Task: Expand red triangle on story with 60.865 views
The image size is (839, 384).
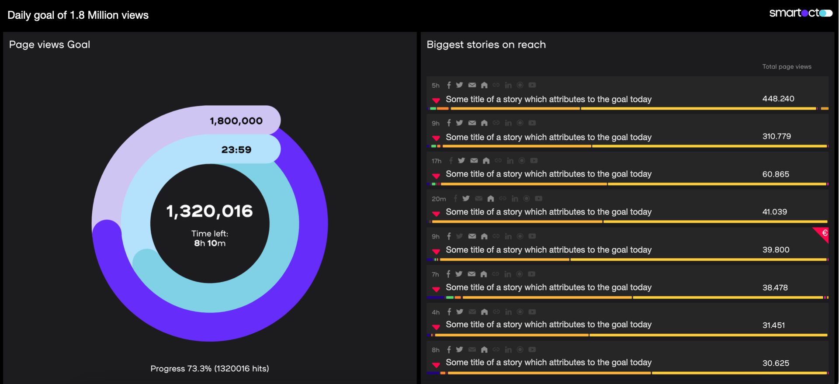Action: 436,176
